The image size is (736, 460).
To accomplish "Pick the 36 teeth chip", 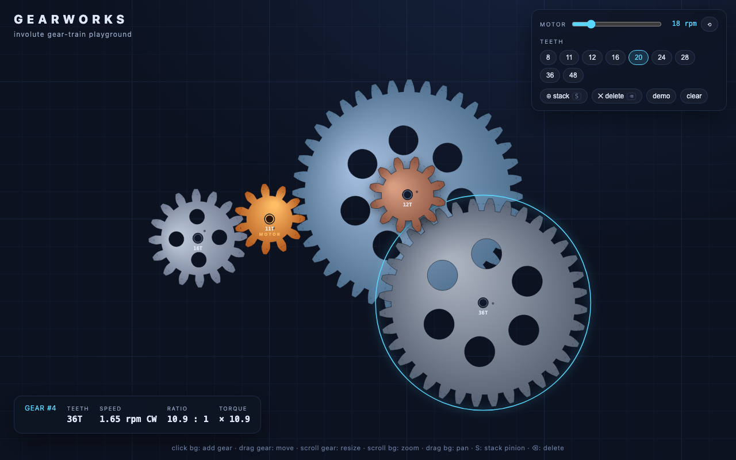I will tap(550, 75).
